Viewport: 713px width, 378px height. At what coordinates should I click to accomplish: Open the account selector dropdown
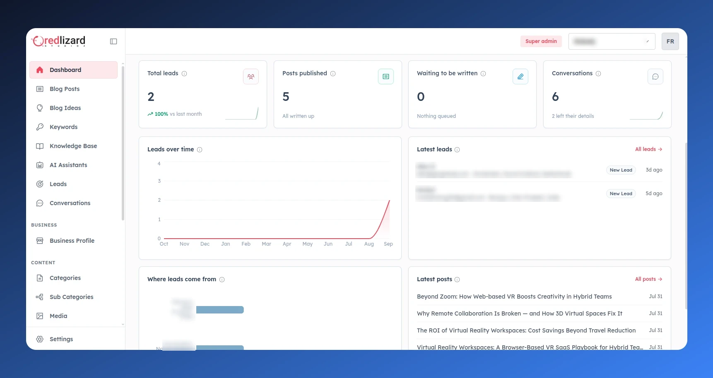[612, 41]
